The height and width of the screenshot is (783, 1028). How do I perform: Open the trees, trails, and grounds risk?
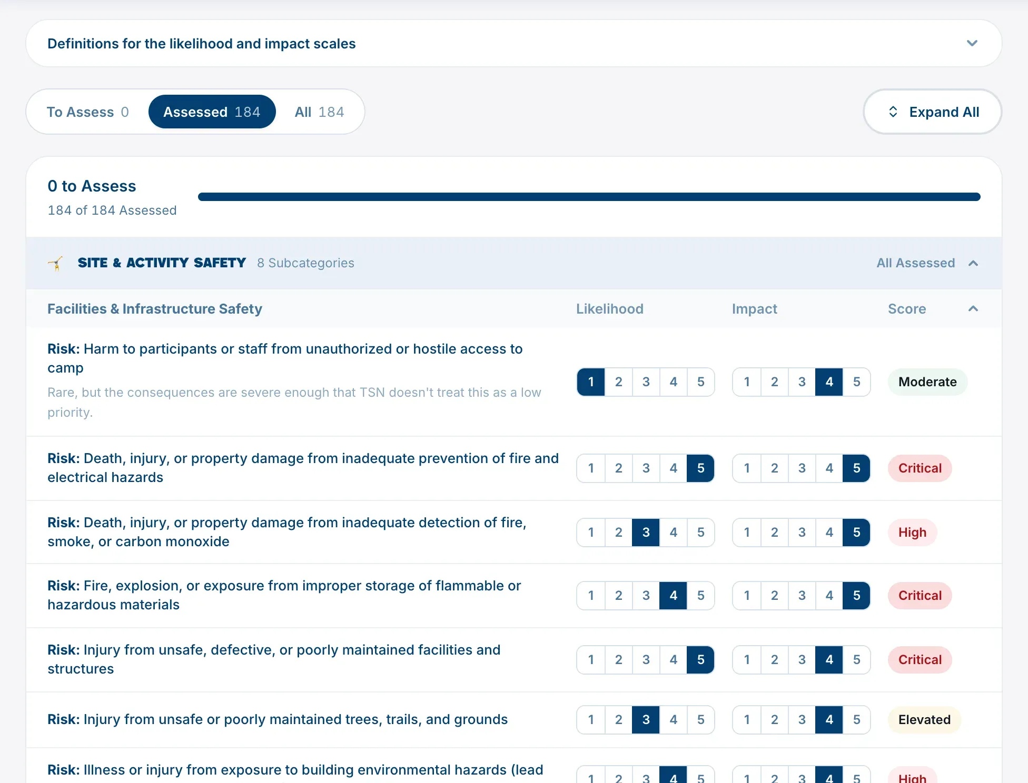tap(278, 719)
